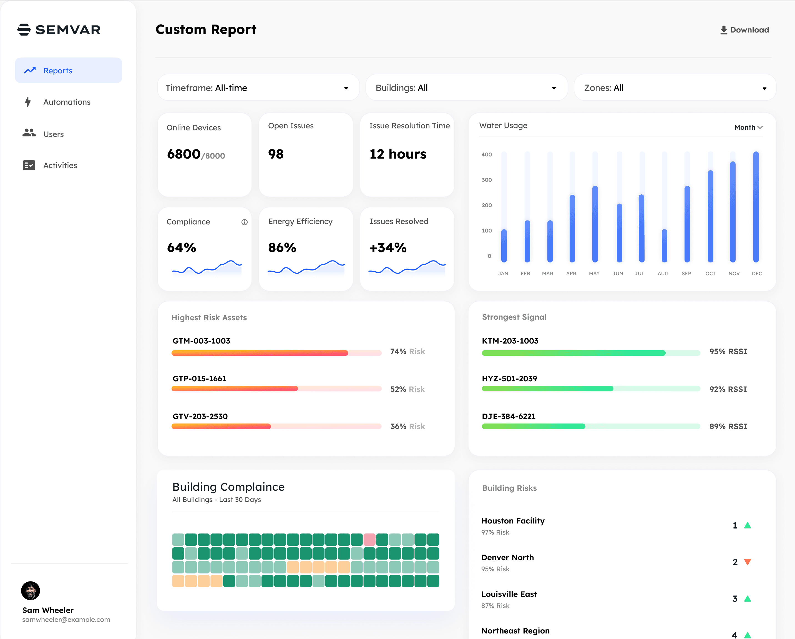Viewport: 795px width, 639px height.
Task: Go to Automations in sidebar
Action: 67,102
